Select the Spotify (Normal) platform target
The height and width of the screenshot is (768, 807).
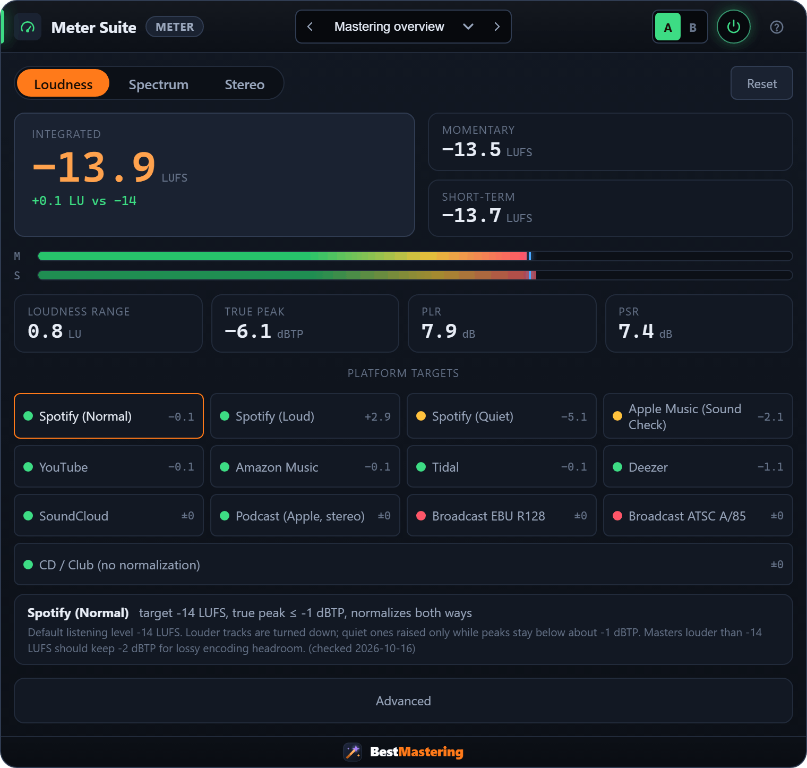[x=109, y=416]
